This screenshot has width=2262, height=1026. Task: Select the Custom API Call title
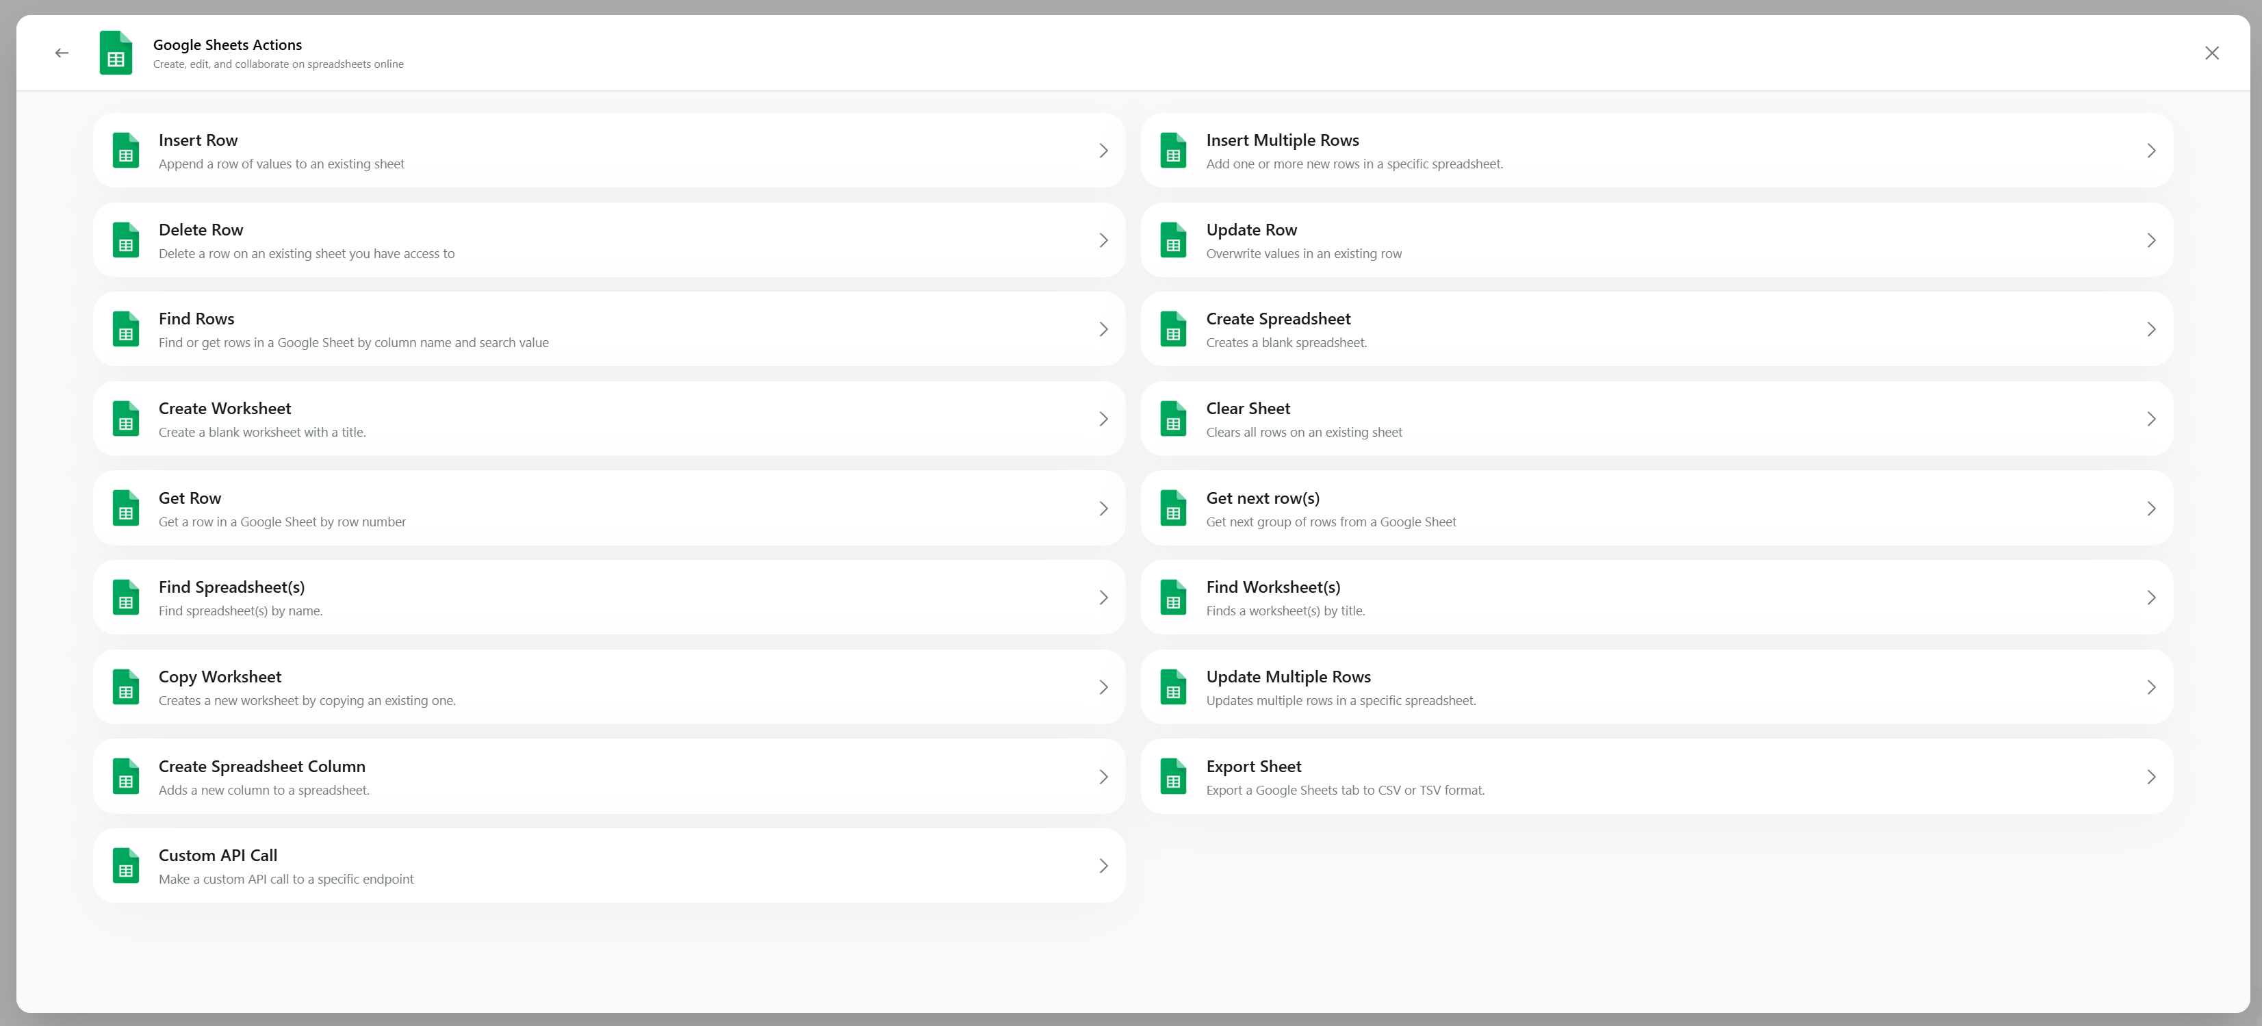pyautogui.click(x=218, y=856)
